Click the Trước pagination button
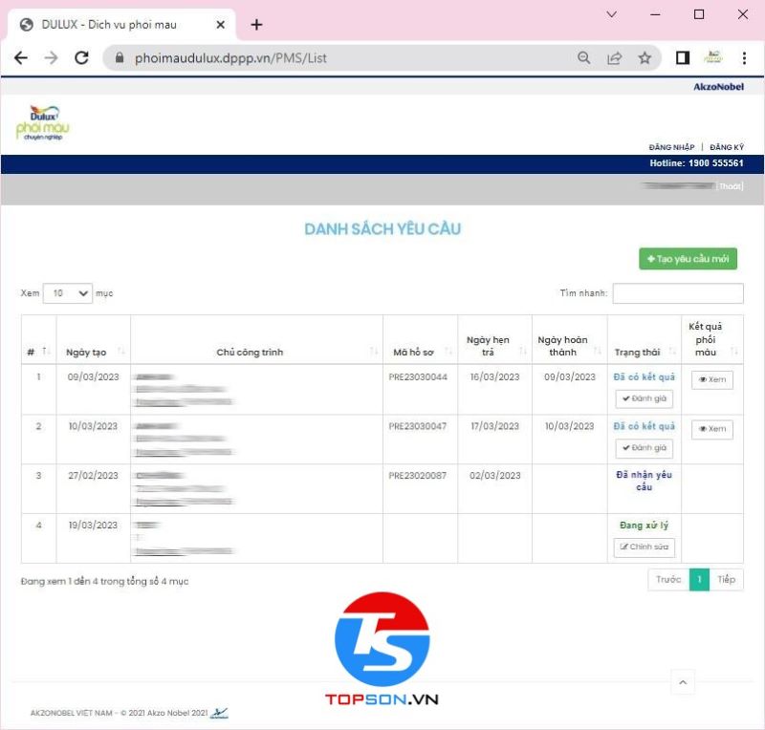This screenshot has width=765, height=730. [x=668, y=580]
